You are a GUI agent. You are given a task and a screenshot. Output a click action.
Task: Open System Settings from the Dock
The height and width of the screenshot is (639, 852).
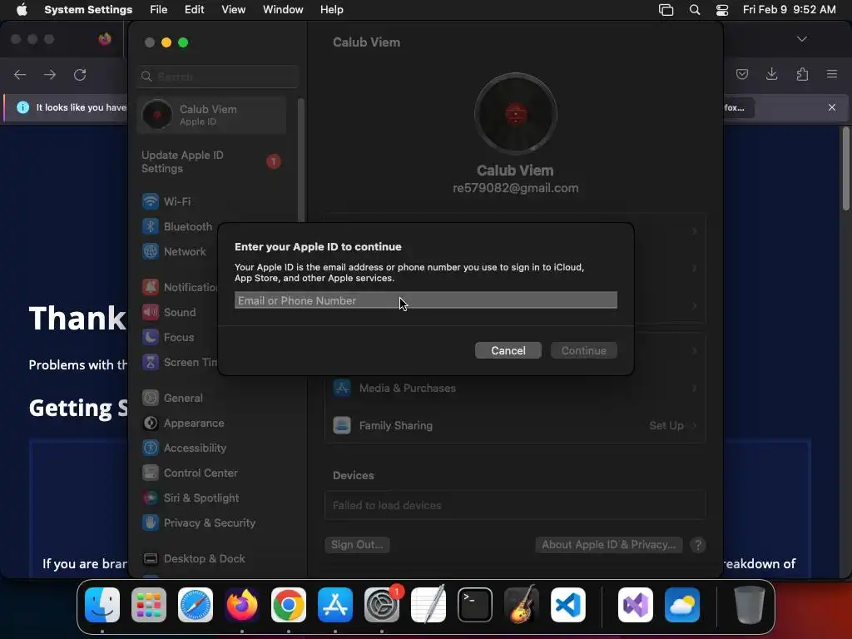(381, 604)
